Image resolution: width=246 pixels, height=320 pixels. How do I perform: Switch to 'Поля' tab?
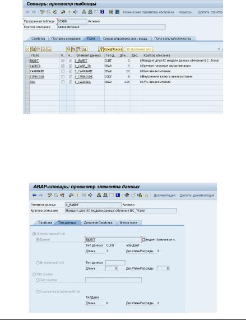pos(91,38)
